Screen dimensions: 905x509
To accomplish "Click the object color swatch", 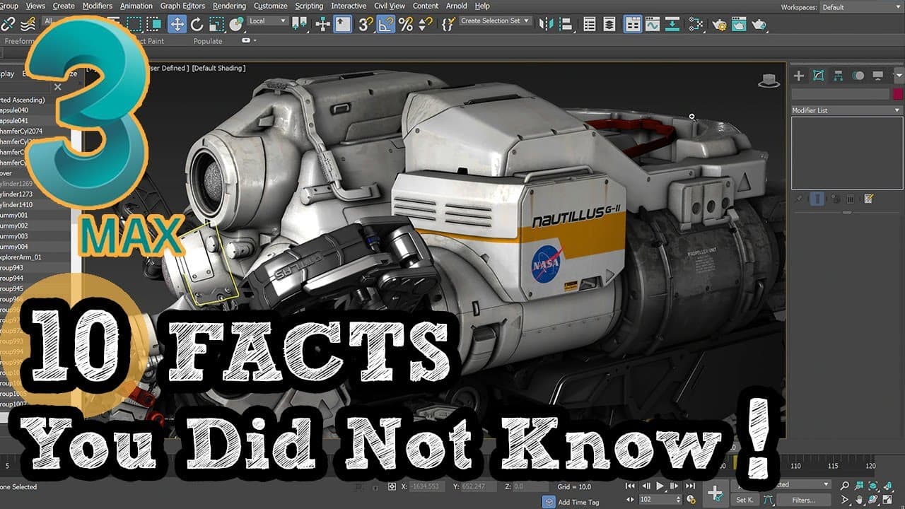I will (898, 94).
